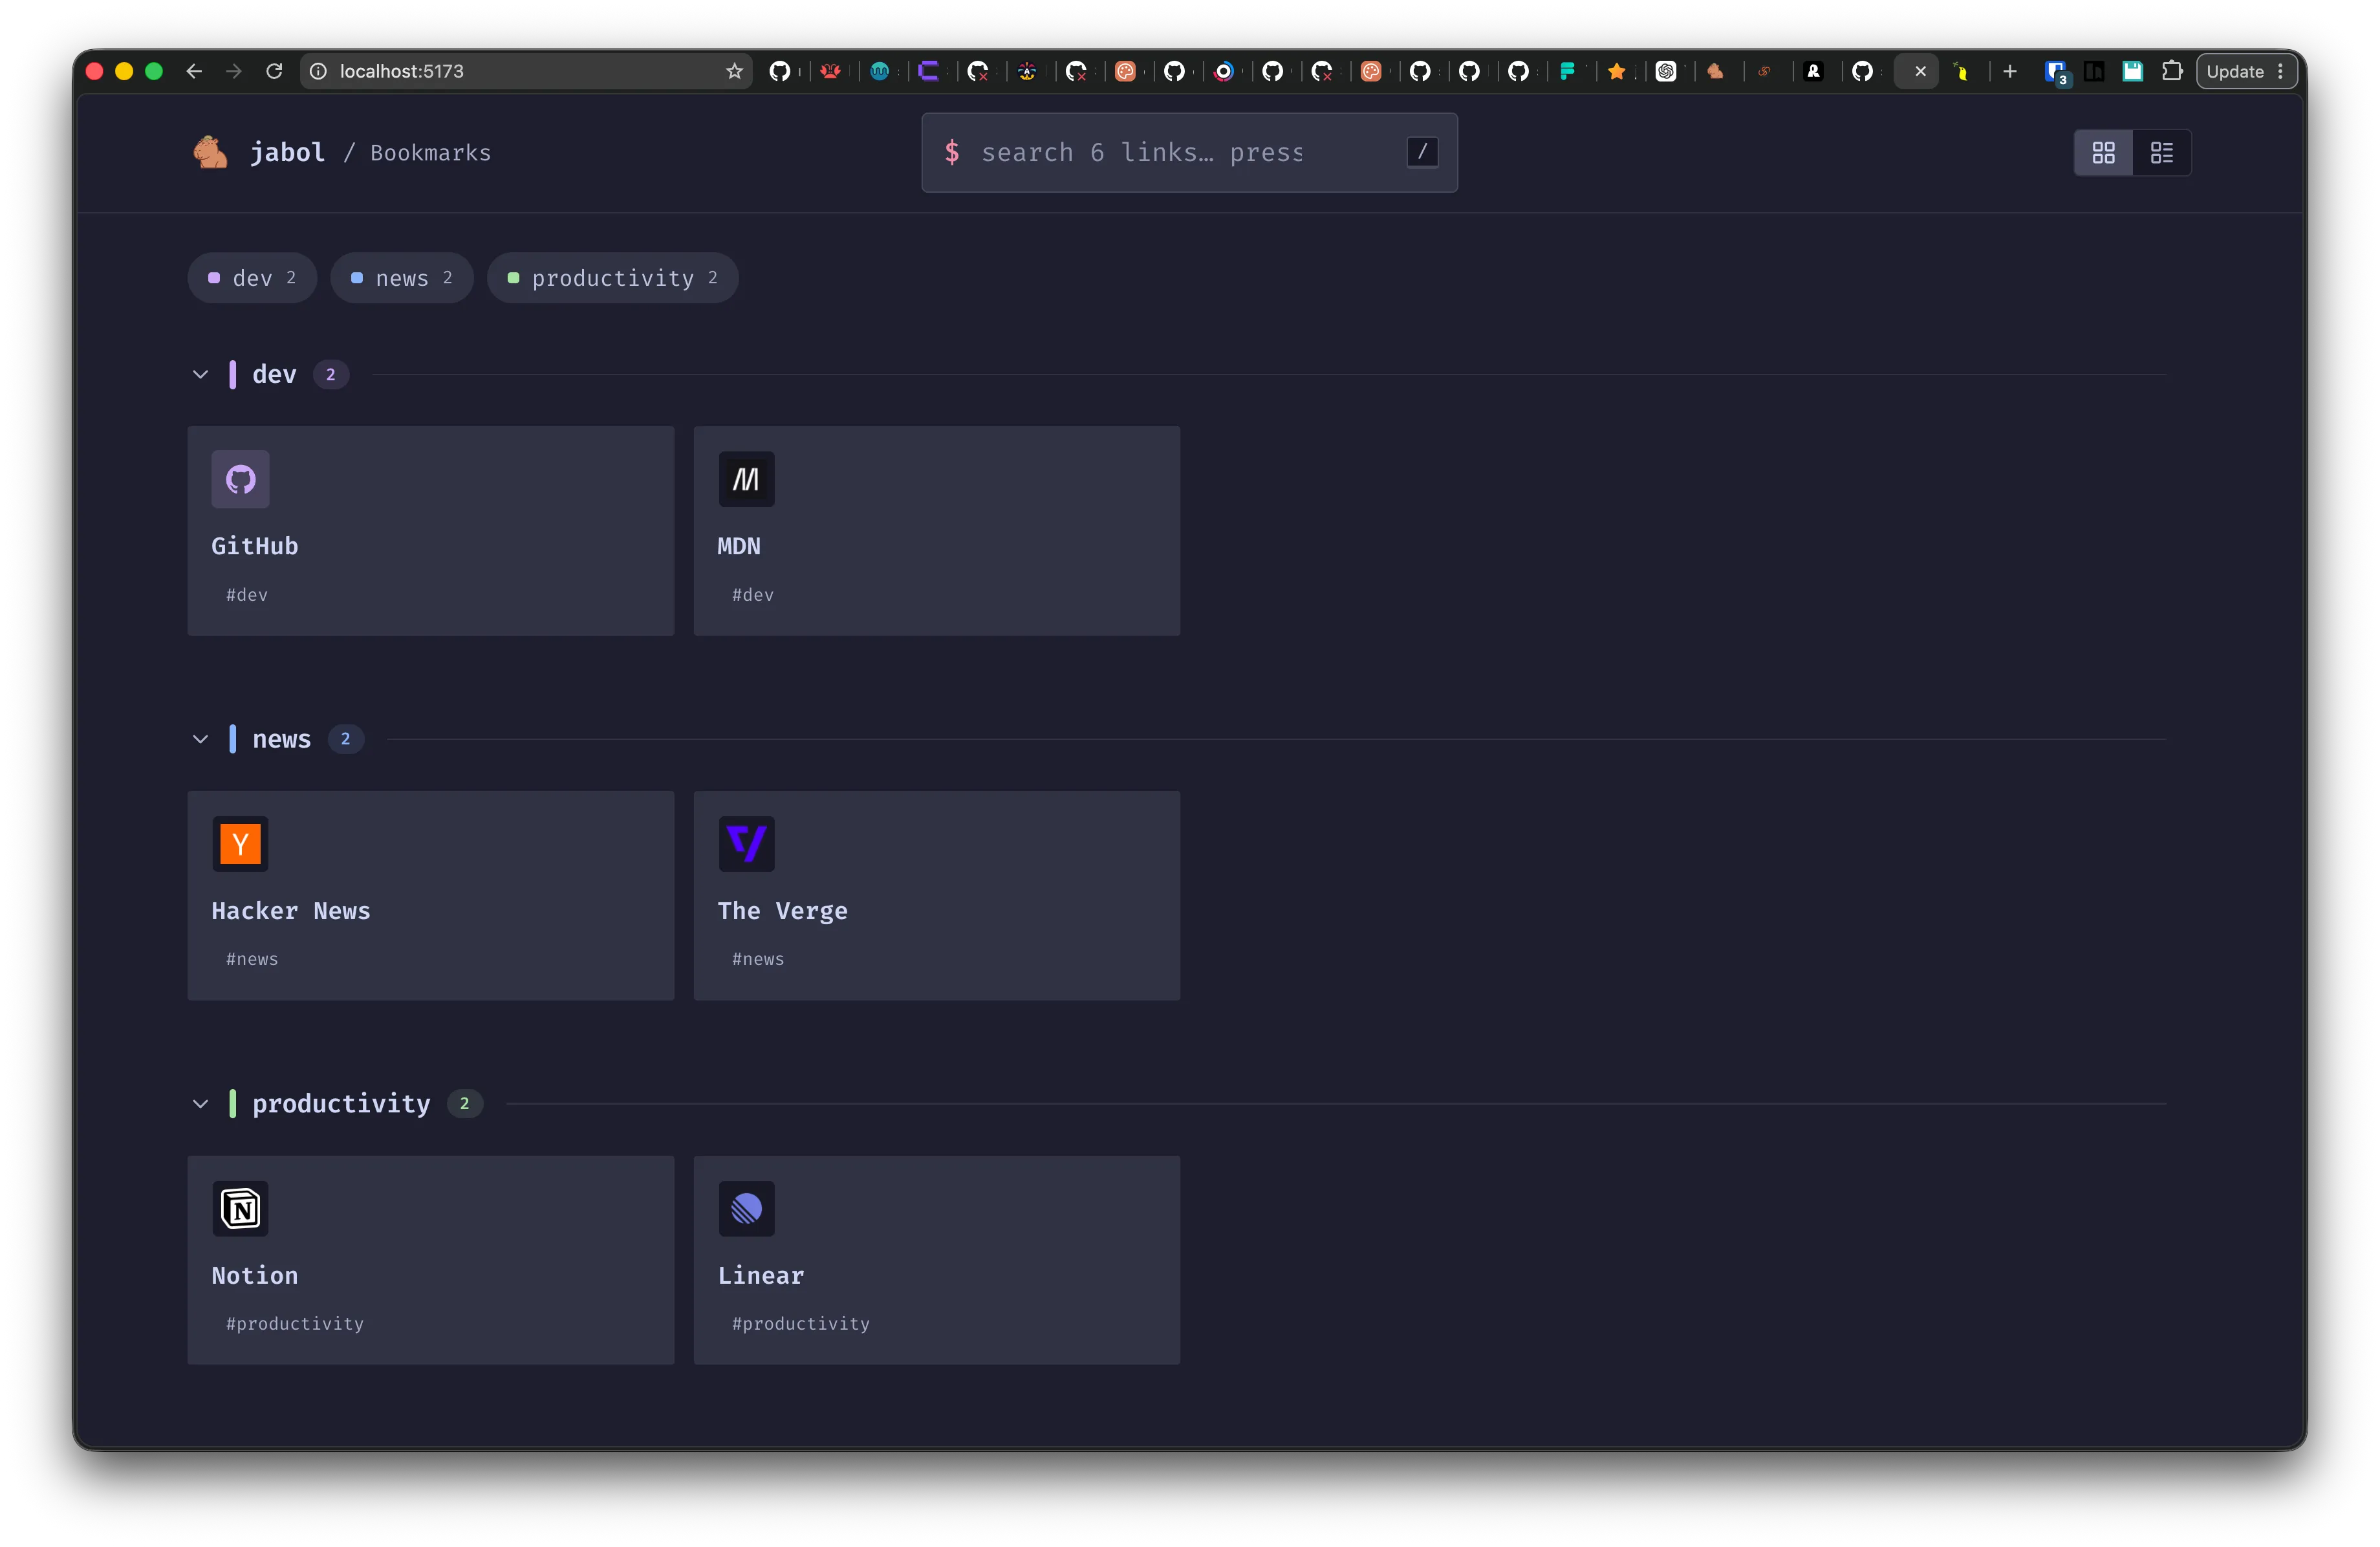Collapse the dev section chevron

[200, 375]
